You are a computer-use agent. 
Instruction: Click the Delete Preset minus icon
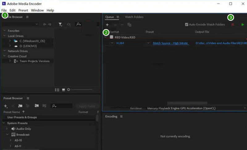13,106
